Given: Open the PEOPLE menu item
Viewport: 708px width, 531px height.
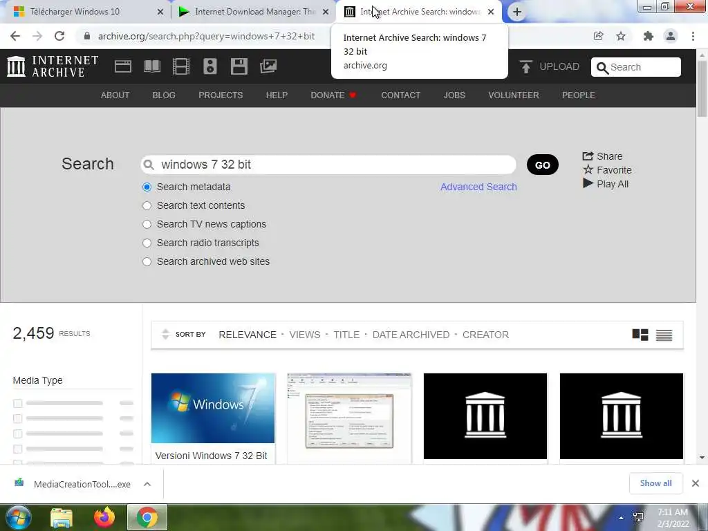Looking at the screenshot, I should click(579, 95).
